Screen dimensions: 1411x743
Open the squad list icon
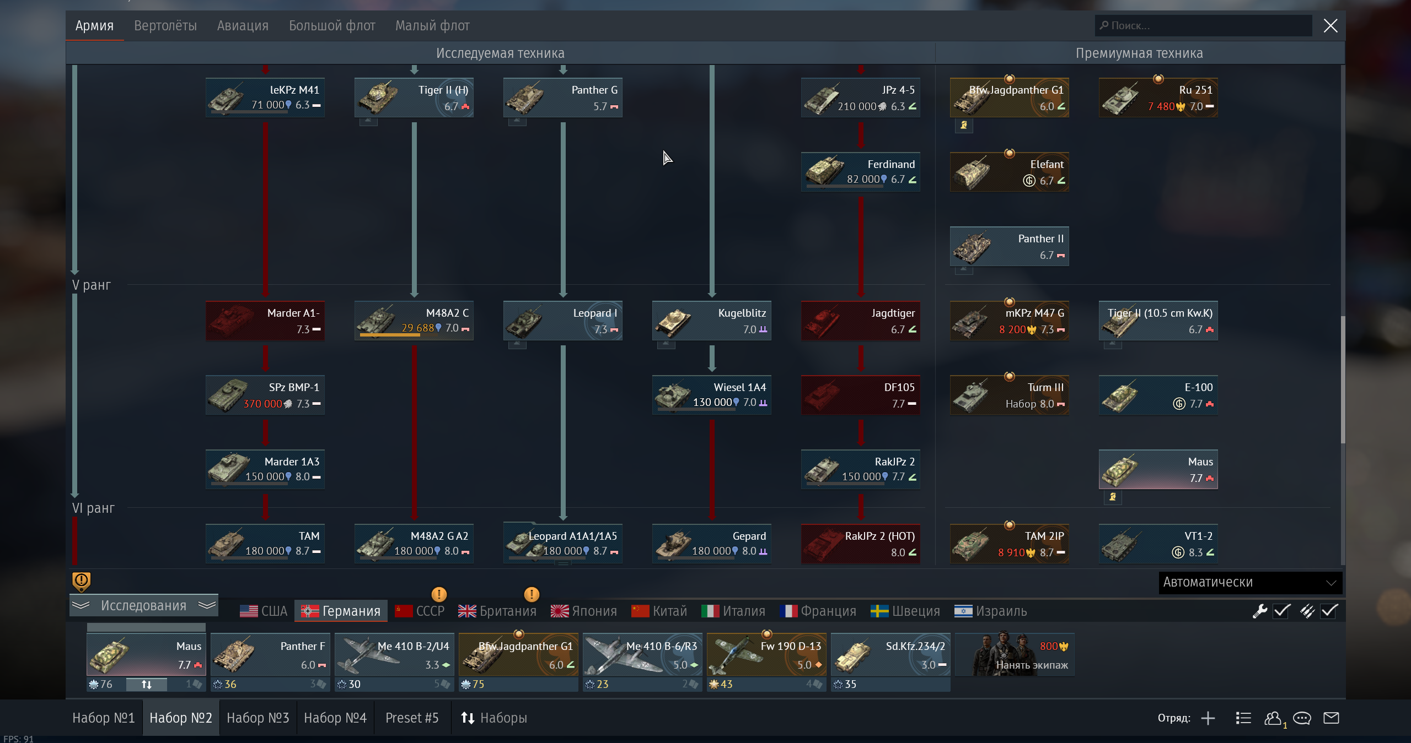point(1243,718)
